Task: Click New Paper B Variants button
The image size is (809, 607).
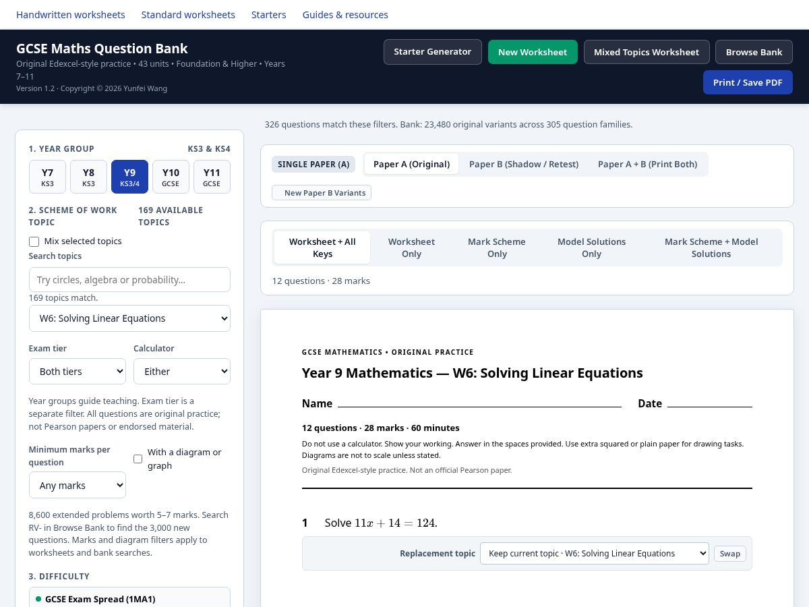Action: 322,193
